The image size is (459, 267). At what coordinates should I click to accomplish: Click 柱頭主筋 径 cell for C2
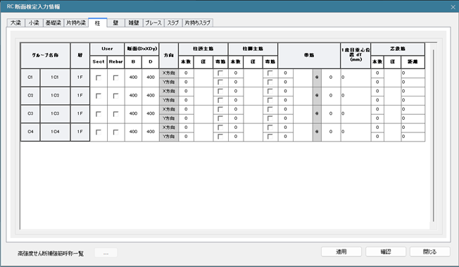[x=203, y=96]
